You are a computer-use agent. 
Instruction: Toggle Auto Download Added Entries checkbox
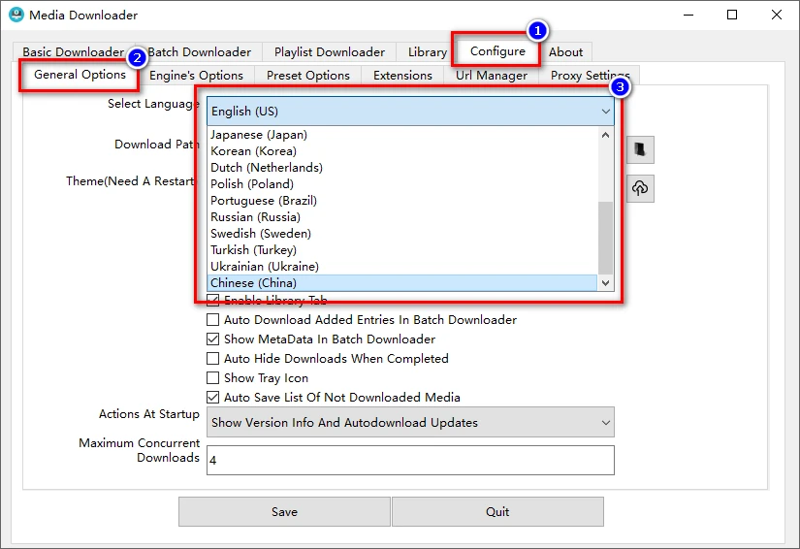pyautogui.click(x=213, y=320)
